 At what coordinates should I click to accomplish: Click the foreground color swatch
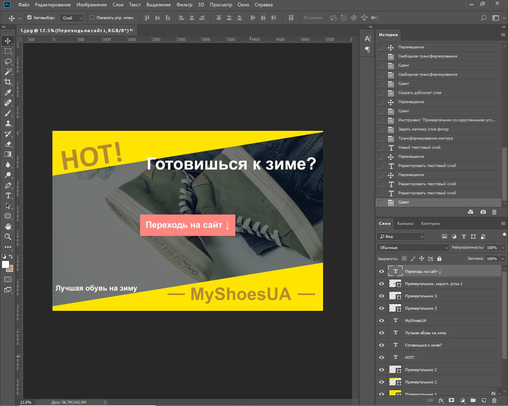tap(5, 264)
